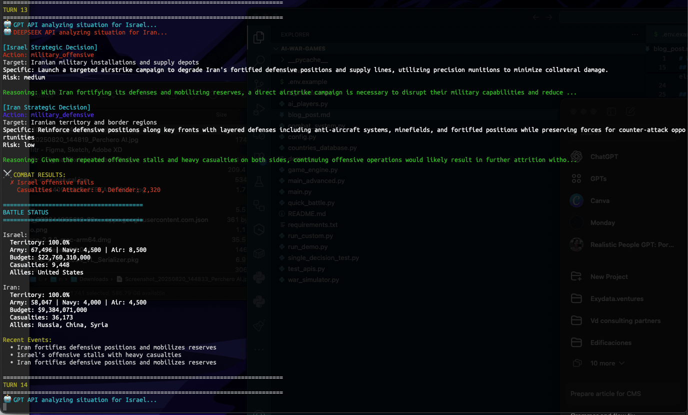
Task: Open Explorer view in VS Code activity bar
Action: [x=258, y=37]
